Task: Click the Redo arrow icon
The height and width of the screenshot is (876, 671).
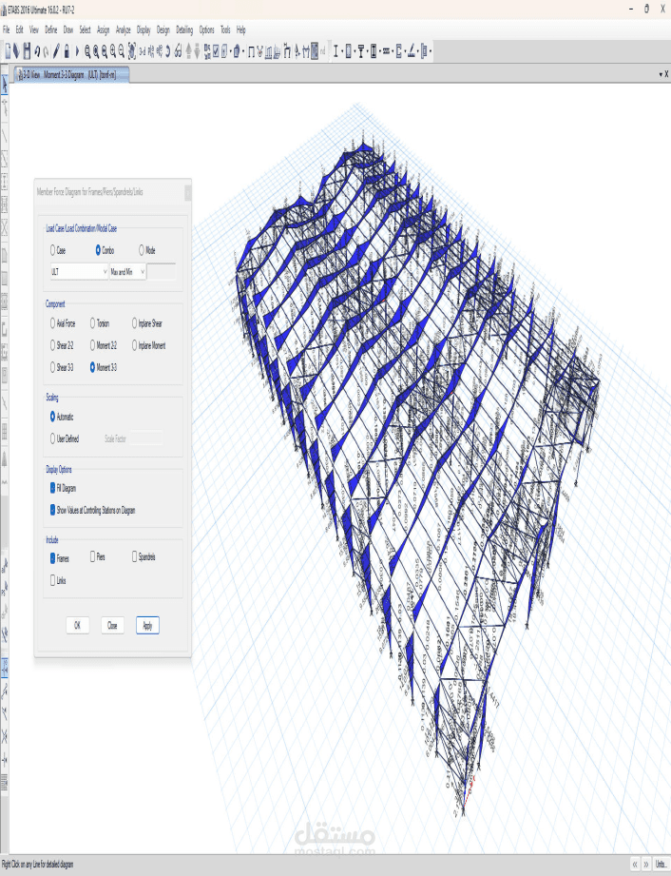Action: click(x=46, y=51)
